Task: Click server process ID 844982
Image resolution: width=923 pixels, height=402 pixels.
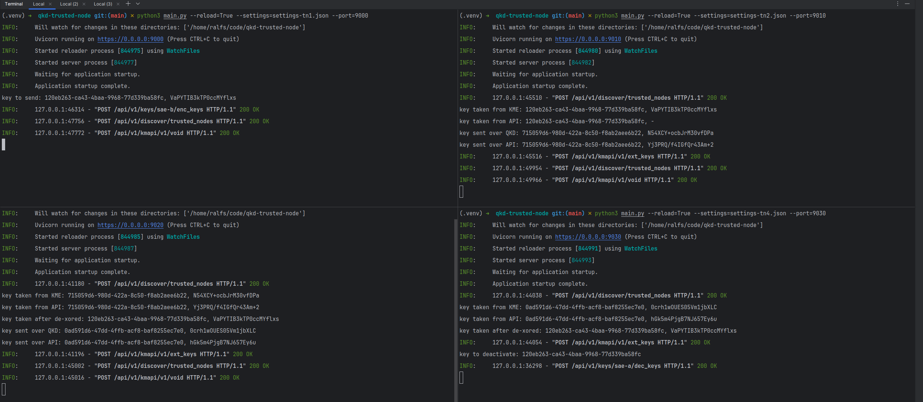Action: 582,63
